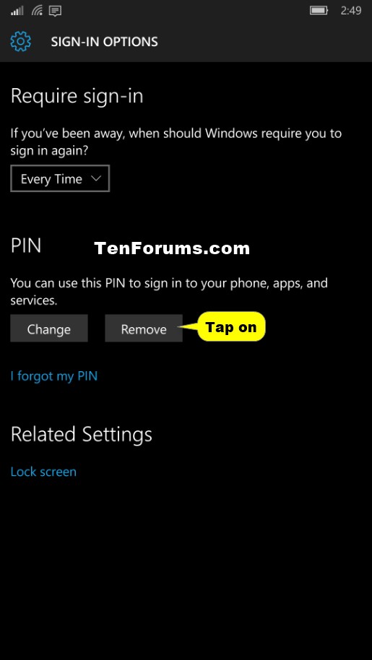The width and height of the screenshot is (372, 660).
Task: Click the TenForums.com watermark text
Action: coord(172,248)
